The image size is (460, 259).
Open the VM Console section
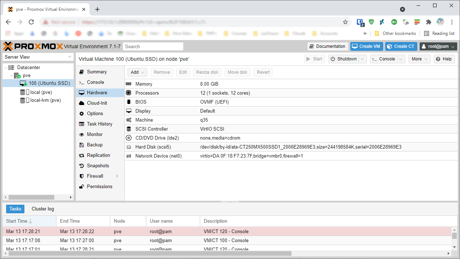pyautogui.click(x=100, y=82)
